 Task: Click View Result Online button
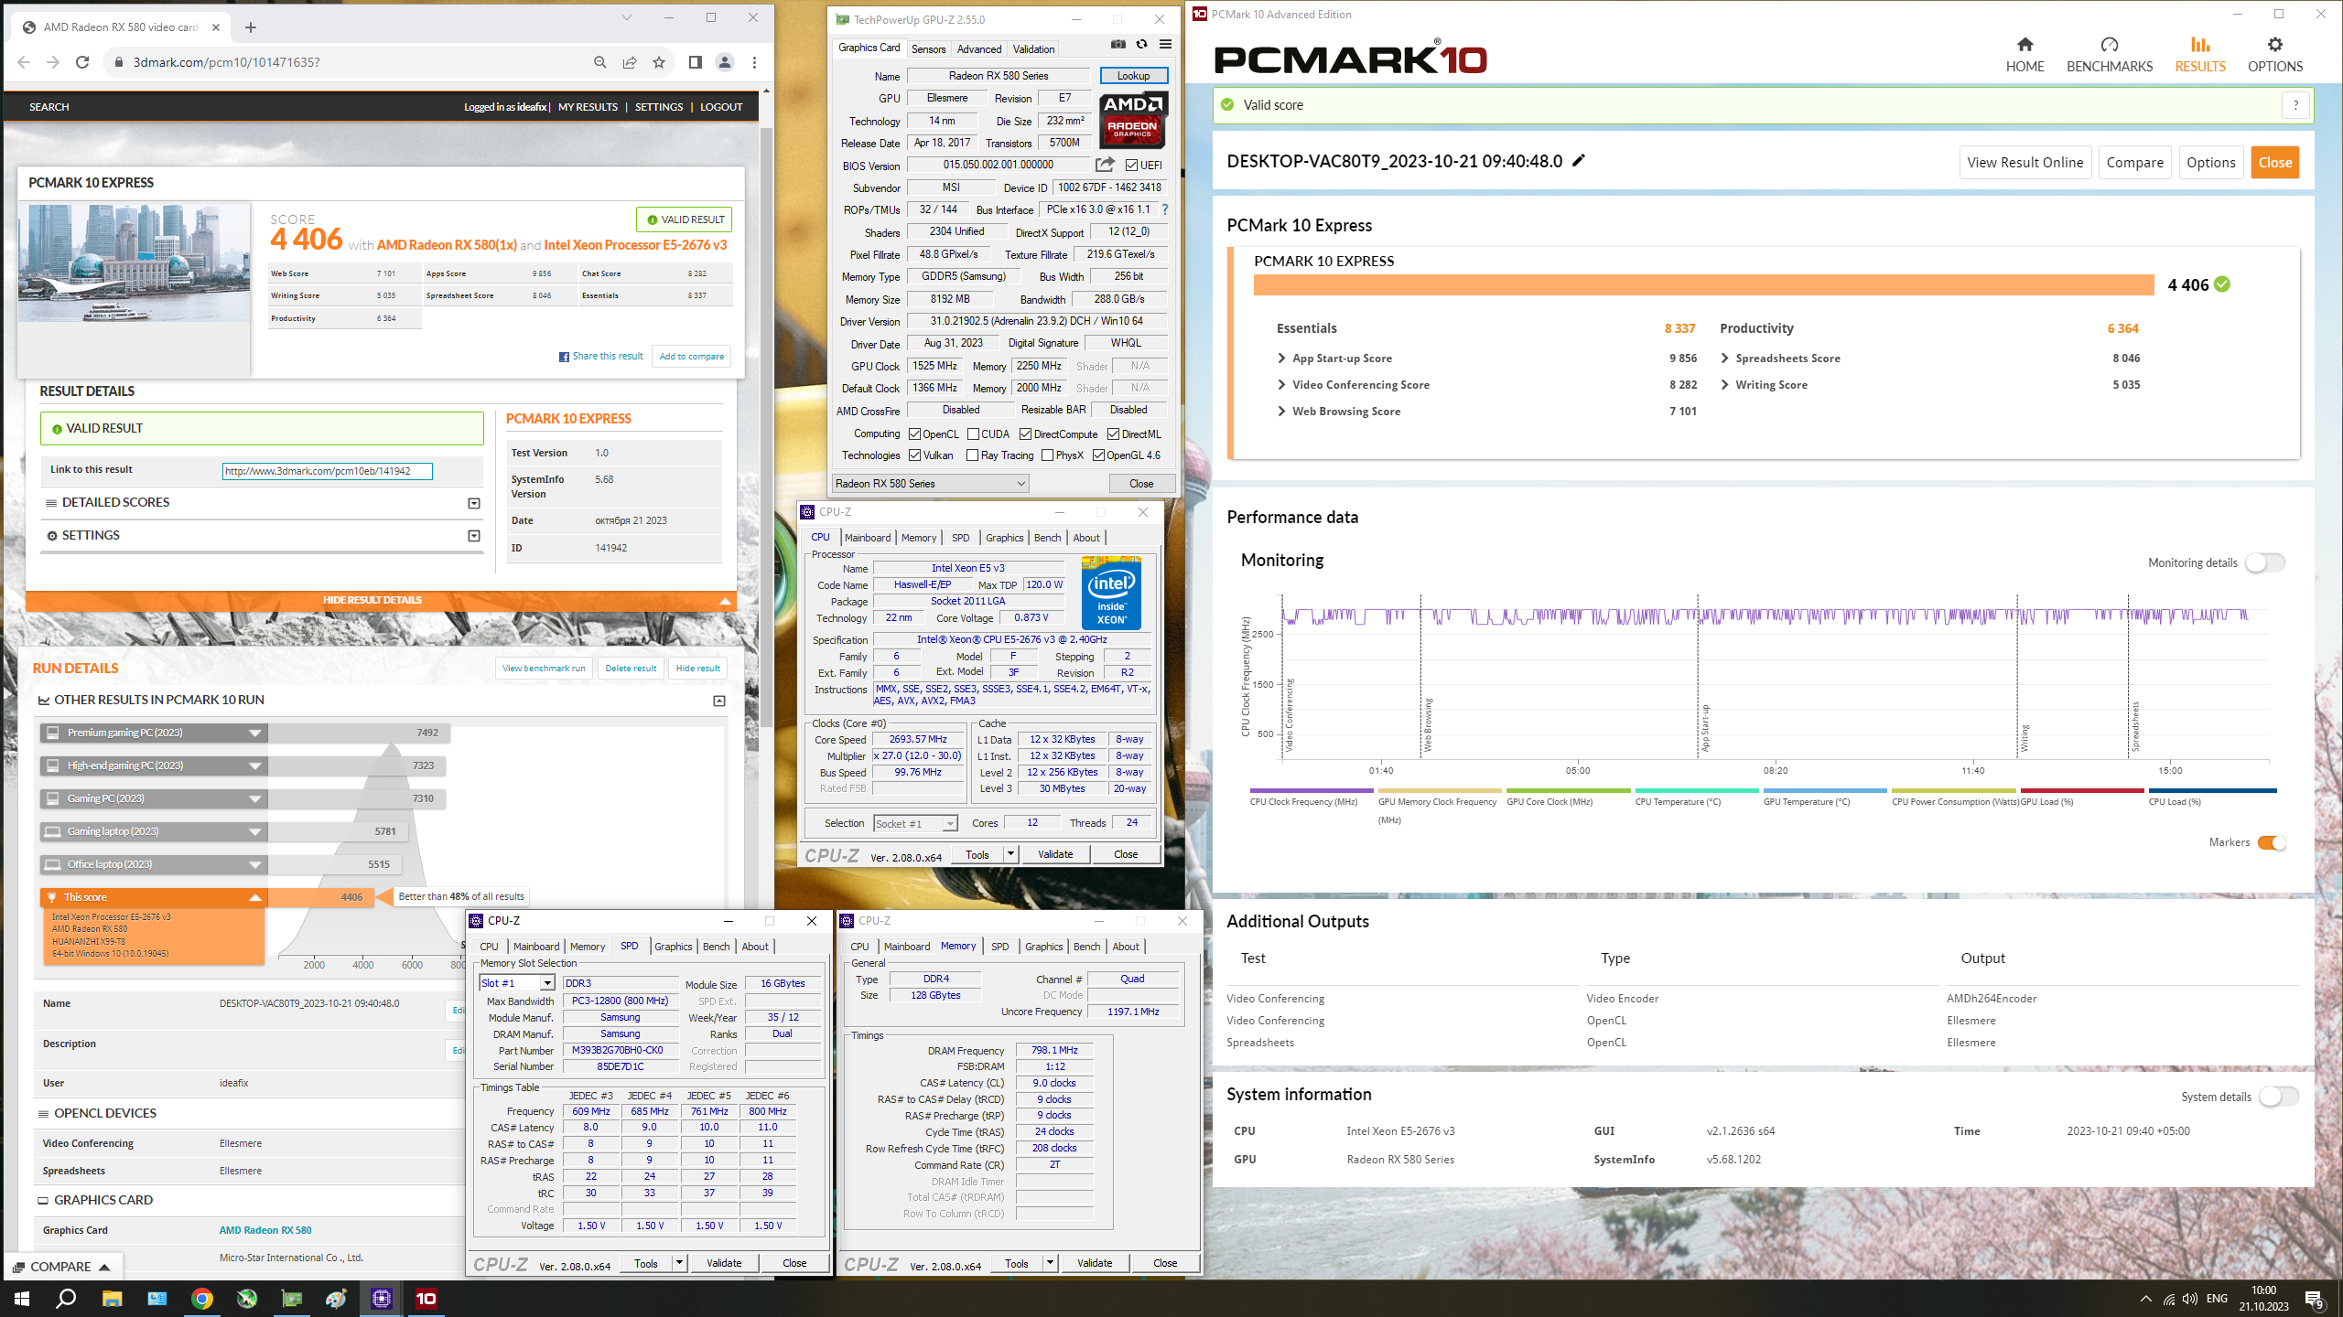point(2024,162)
